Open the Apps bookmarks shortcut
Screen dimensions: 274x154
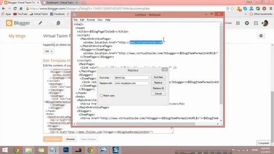click(6, 14)
